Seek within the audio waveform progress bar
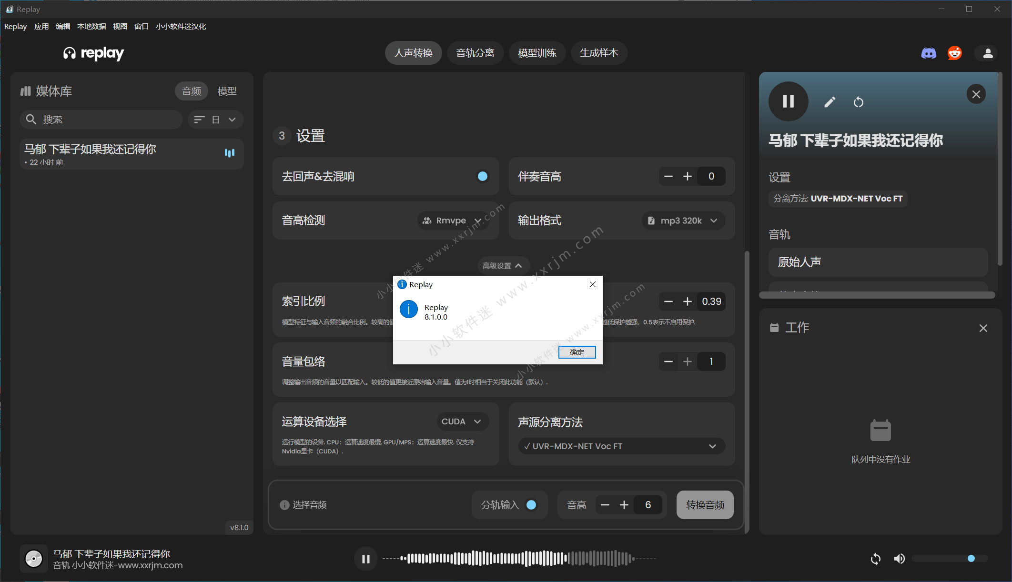 [519, 559]
